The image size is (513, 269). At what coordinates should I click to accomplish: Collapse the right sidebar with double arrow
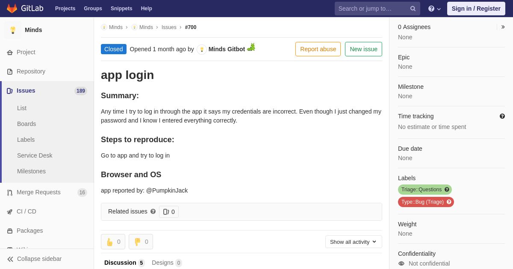503,27
